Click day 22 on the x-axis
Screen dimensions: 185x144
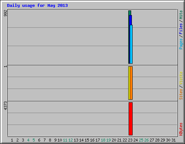pyautogui.click(x=125, y=140)
